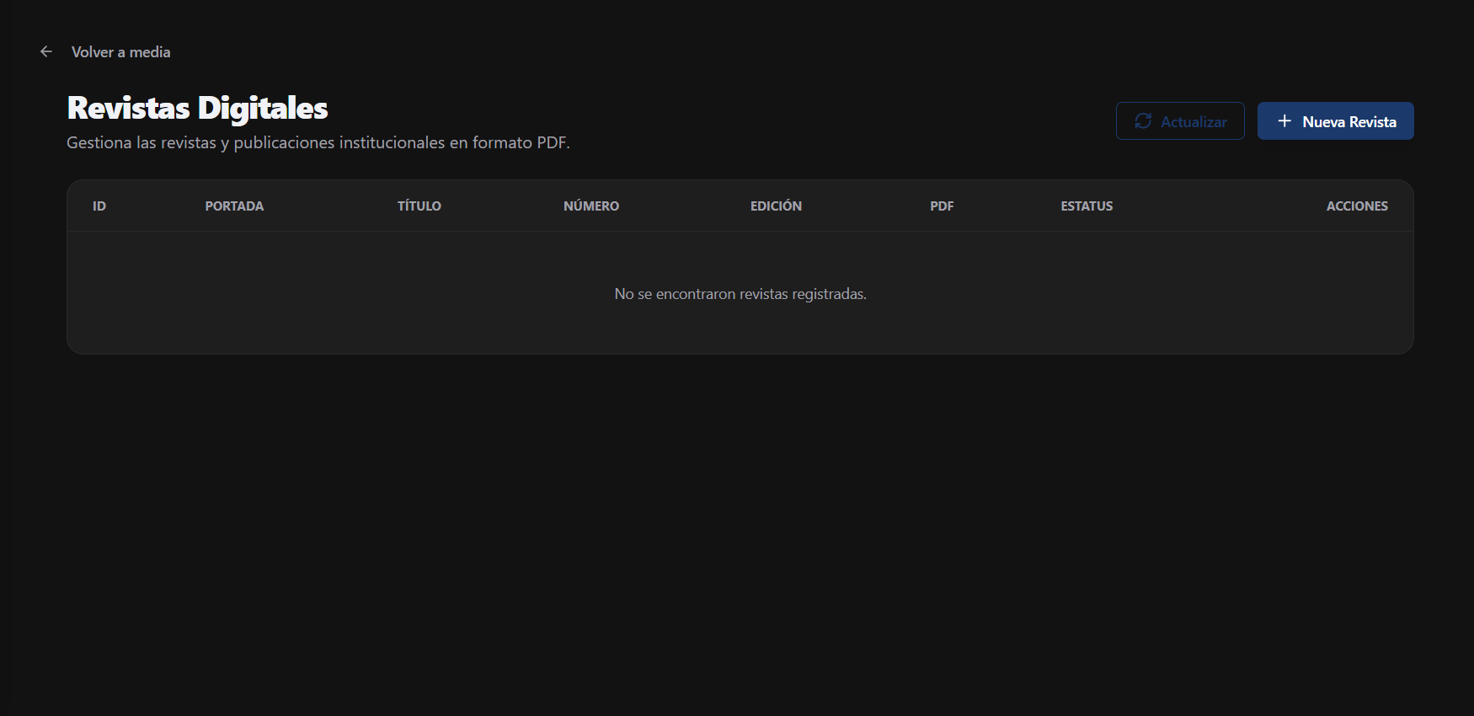Click the PDF column header
This screenshot has height=716, width=1474.
942,206
